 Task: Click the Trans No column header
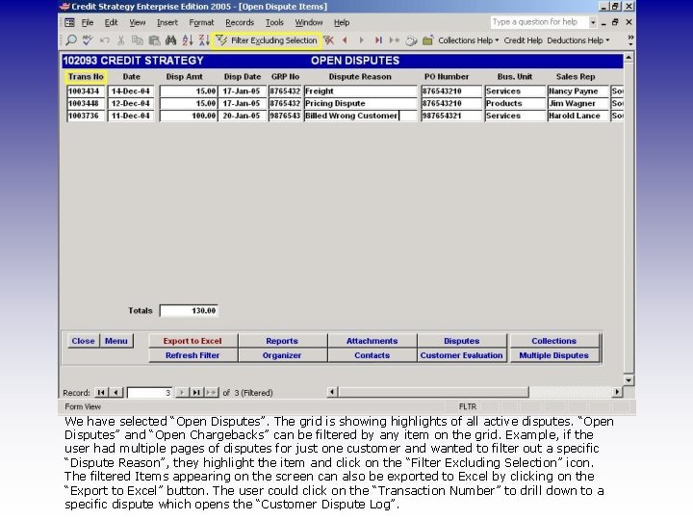[86, 77]
